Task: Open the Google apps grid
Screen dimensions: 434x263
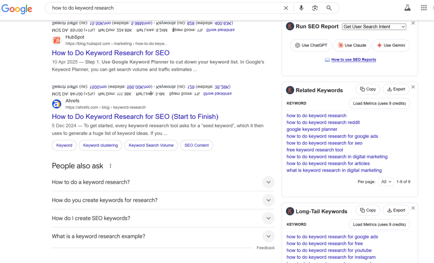Action: pos(424,8)
